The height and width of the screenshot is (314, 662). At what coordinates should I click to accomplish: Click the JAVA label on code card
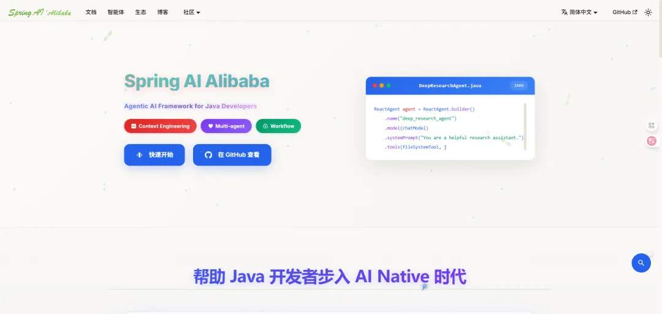click(x=519, y=85)
